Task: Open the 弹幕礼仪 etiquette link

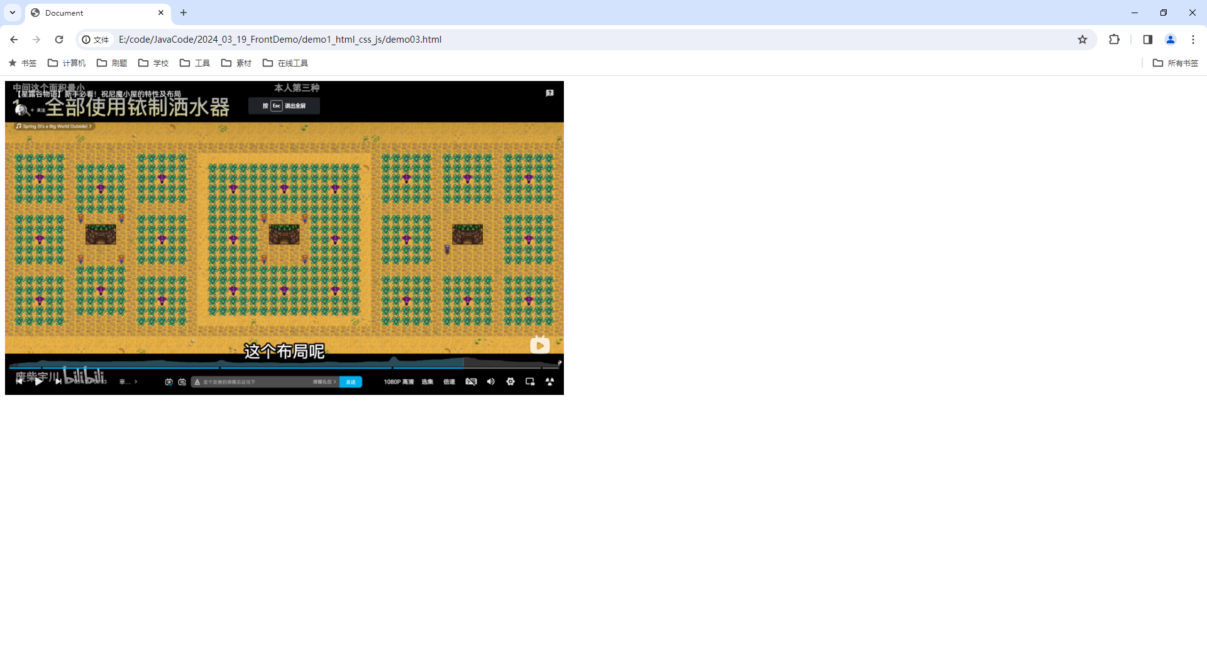Action: coord(324,382)
